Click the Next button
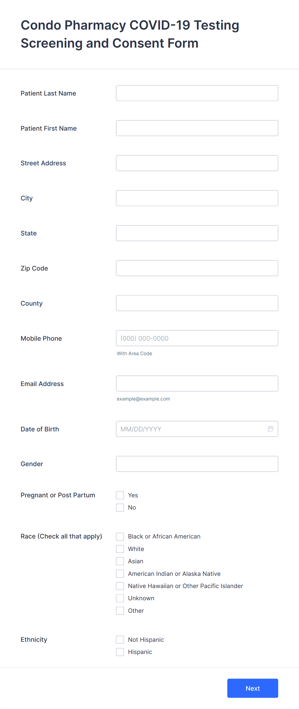This screenshot has height=709, width=299. coord(253,688)
